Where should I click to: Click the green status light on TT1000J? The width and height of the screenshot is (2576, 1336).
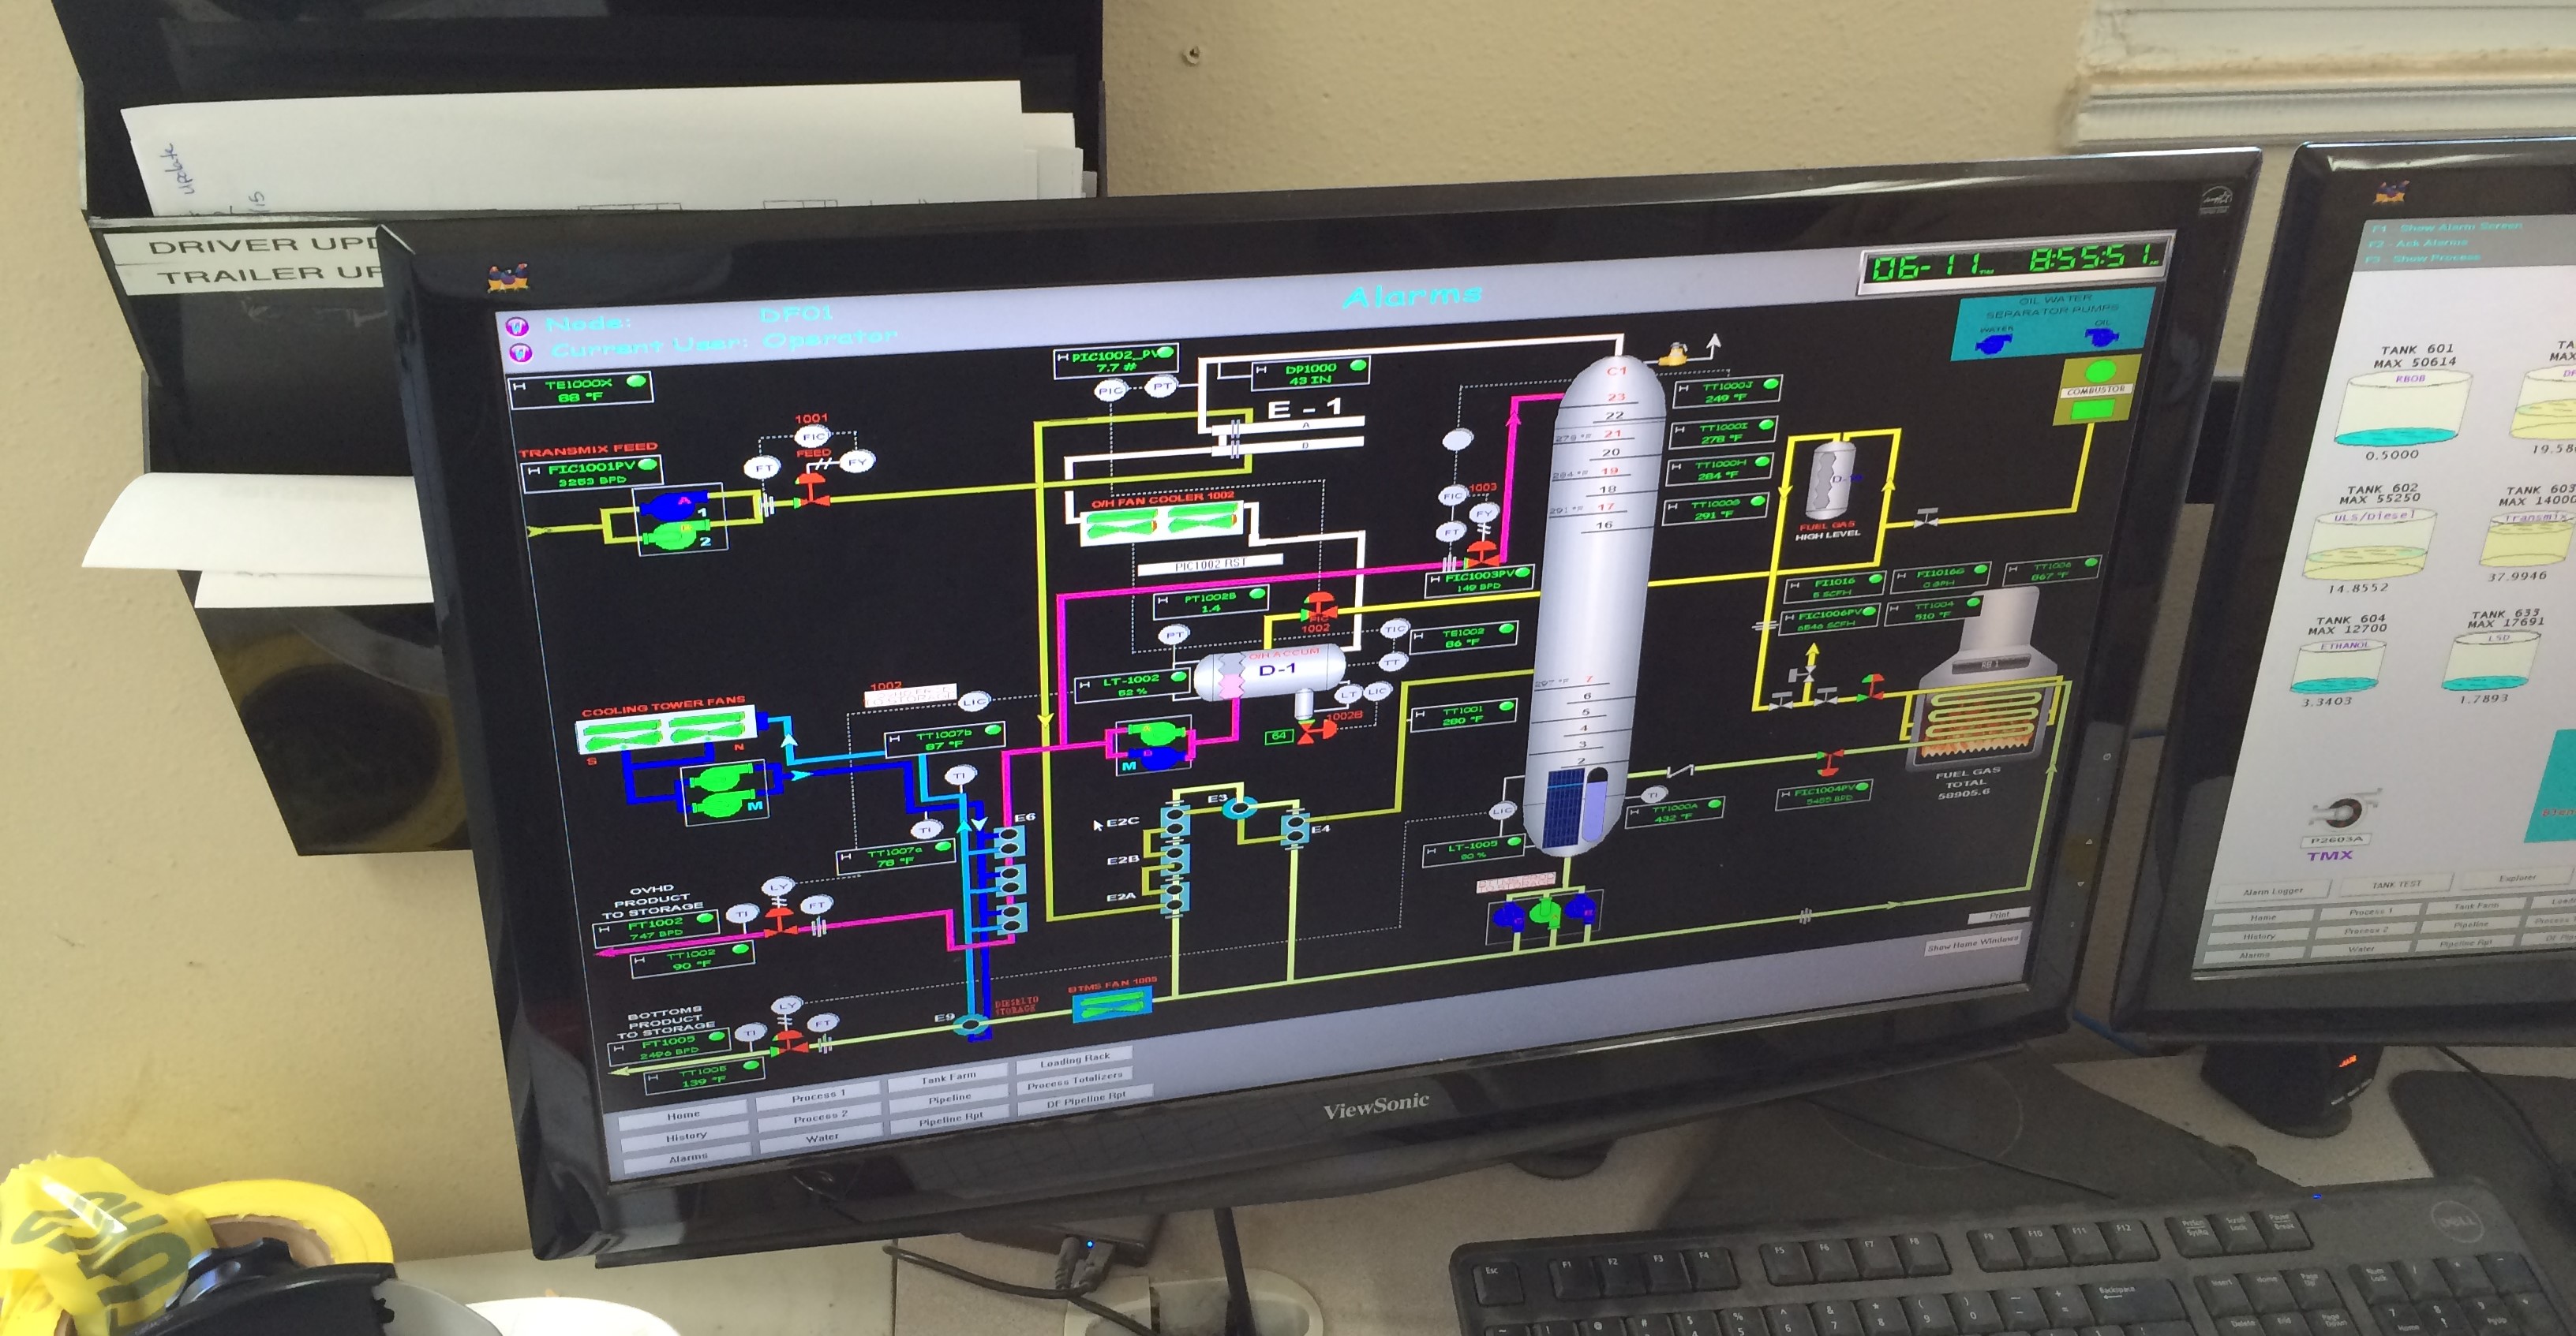1770,384
